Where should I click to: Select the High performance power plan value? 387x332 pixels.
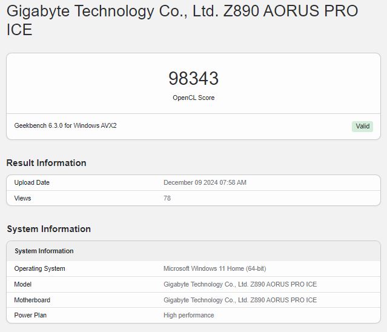[x=189, y=316]
